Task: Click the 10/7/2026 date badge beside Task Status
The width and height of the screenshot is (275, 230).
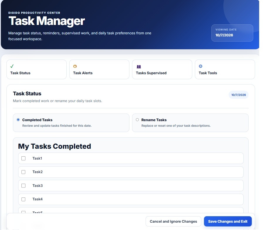Action: point(239,95)
